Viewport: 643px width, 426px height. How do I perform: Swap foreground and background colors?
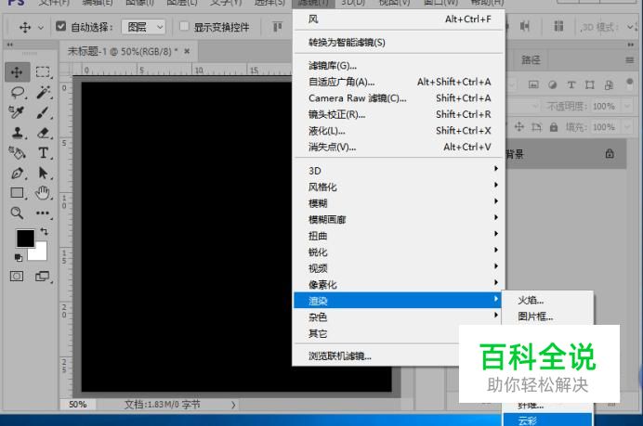tap(45, 231)
